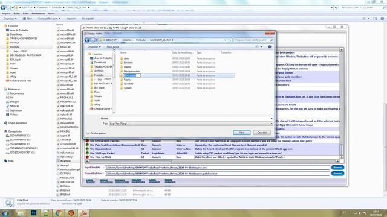The height and width of the screenshot is (217, 387).
Task: Click Trabalhos in dialog breadcrumb path
Action: (126, 40)
